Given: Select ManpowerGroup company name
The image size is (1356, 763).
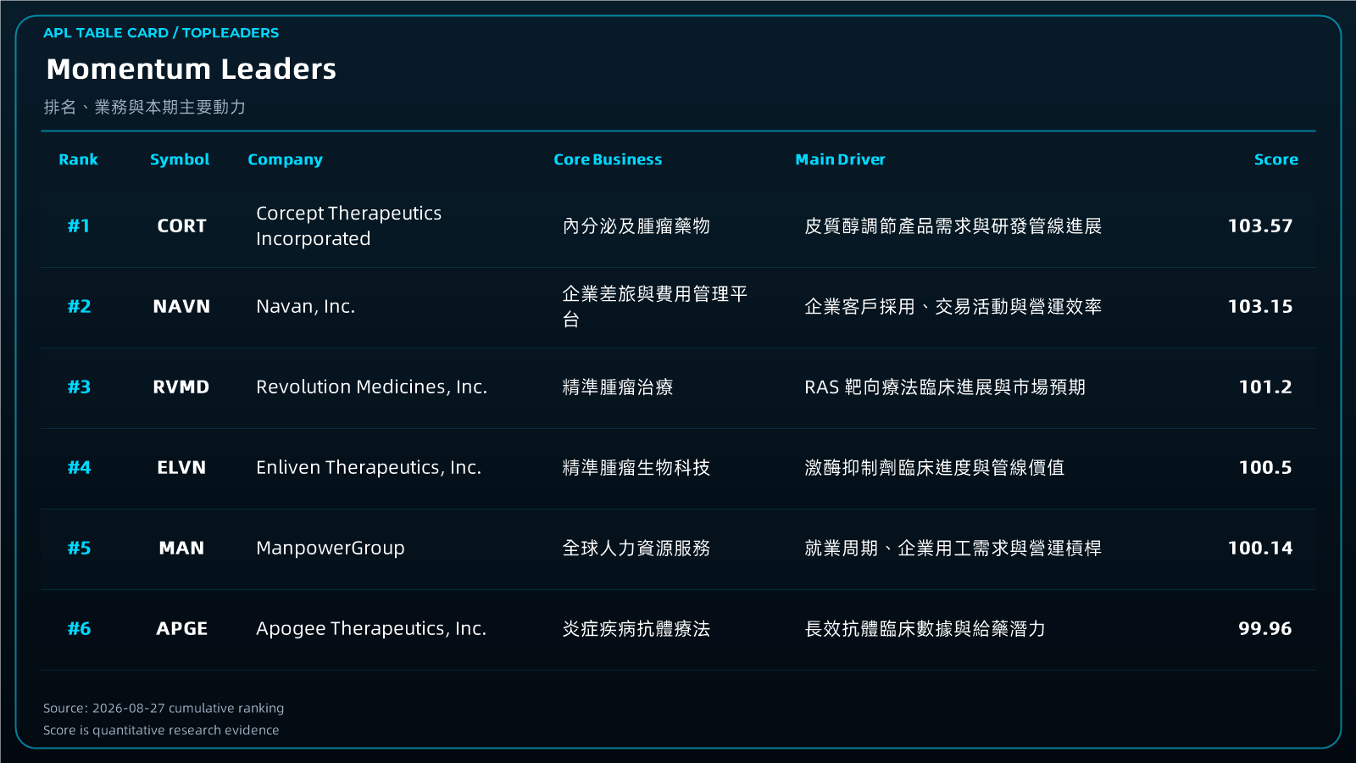Looking at the screenshot, I should tap(331, 548).
